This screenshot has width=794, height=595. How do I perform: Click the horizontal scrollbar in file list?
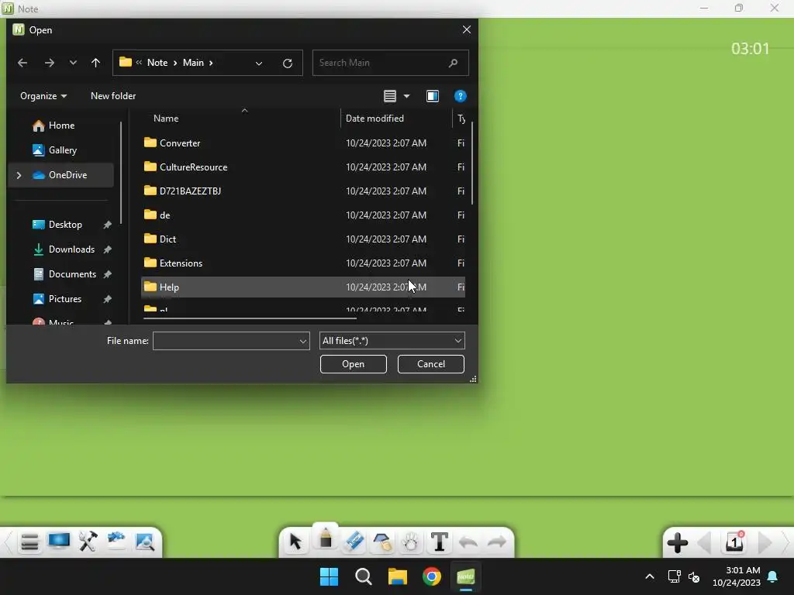coord(250,318)
